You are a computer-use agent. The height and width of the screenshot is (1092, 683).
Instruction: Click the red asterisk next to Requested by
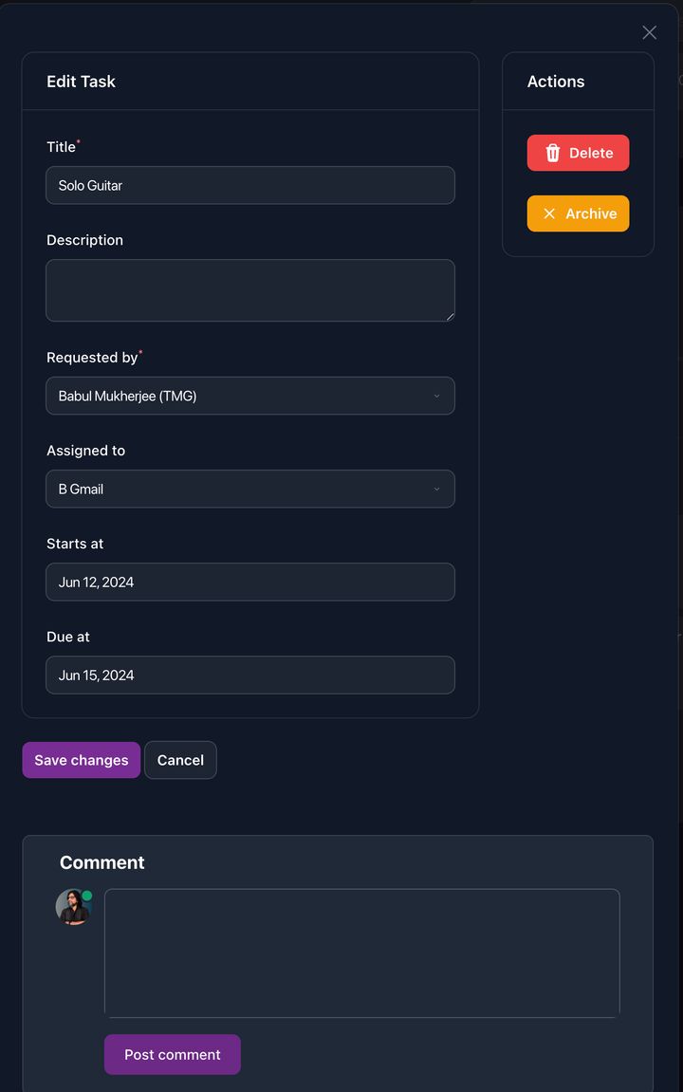coord(139,350)
